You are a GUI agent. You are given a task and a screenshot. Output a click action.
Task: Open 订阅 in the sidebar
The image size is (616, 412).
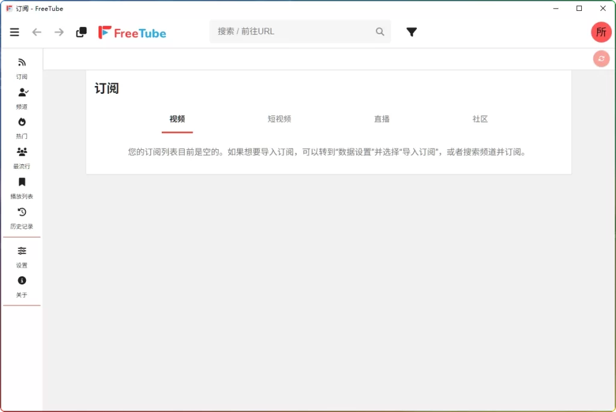click(x=22, y=69)
